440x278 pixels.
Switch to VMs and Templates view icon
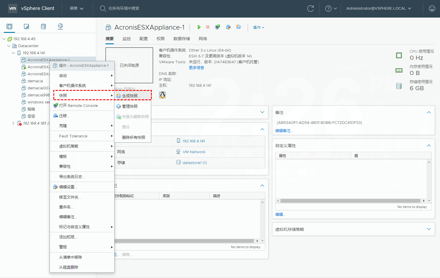point(26,26)
